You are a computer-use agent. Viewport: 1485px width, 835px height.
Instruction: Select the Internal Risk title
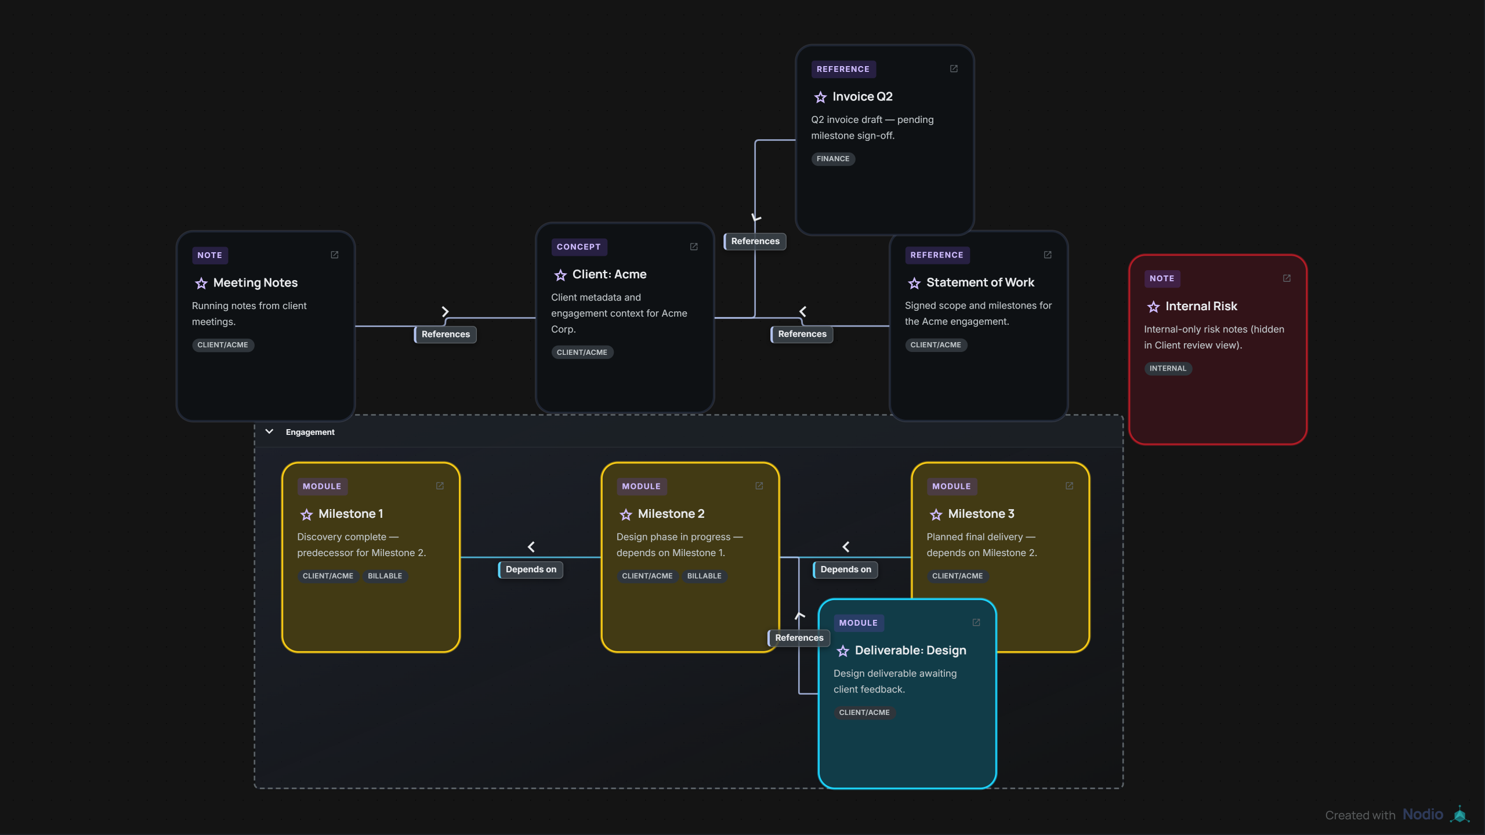pos(1201,307)
